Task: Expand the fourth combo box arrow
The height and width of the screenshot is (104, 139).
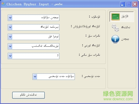Action: [10, 46]
